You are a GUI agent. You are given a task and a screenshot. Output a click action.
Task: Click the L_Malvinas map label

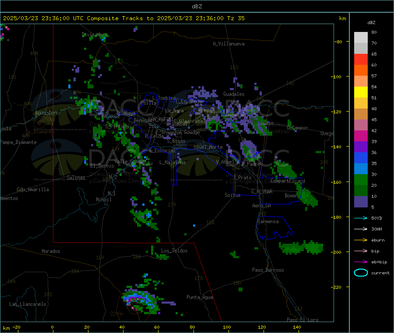(172, 162)
